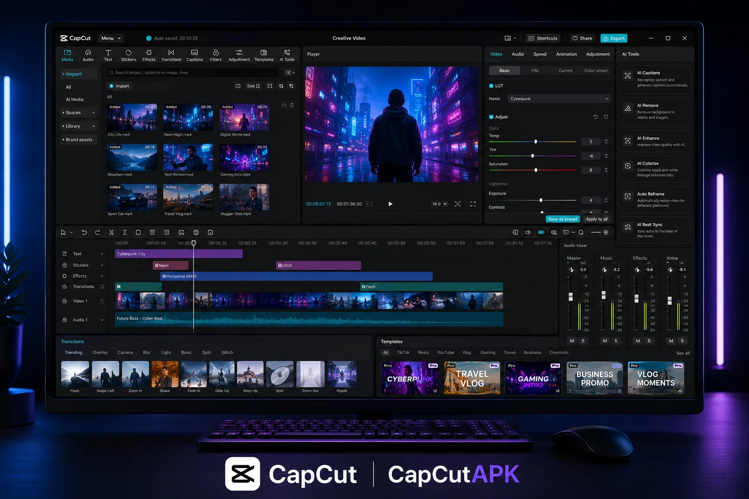Open the Effects panel in the top toolbar
The height and width of the screenshot is (499, 749).
(x=149, y=56)
